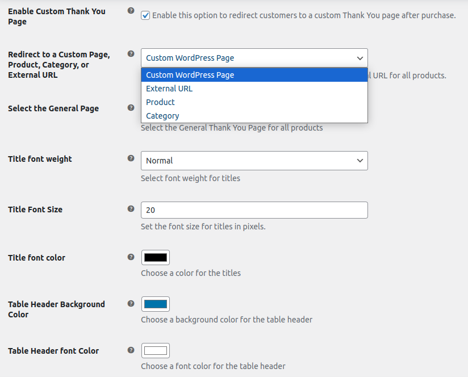The width and height of the screenshot is (468, 377).
Task: Show help for Table Header font Color
Action: [131, 350]
